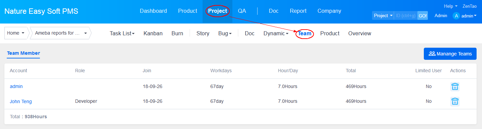Open the Home dropdown in the breadcrumb
Screen dimensions: 482x129
click(x=16, y=33)
